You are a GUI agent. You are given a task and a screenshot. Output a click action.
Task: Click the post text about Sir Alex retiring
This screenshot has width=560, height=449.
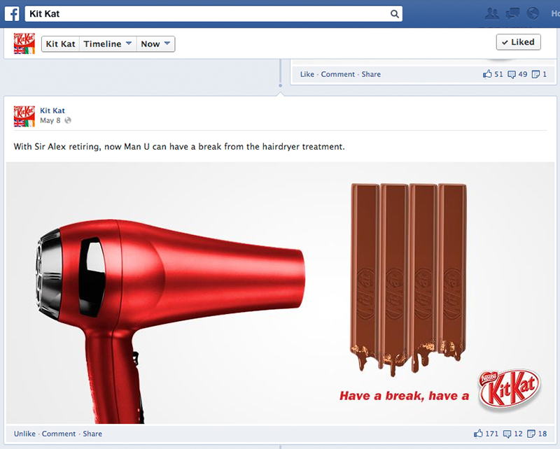(x=179, y=147)
